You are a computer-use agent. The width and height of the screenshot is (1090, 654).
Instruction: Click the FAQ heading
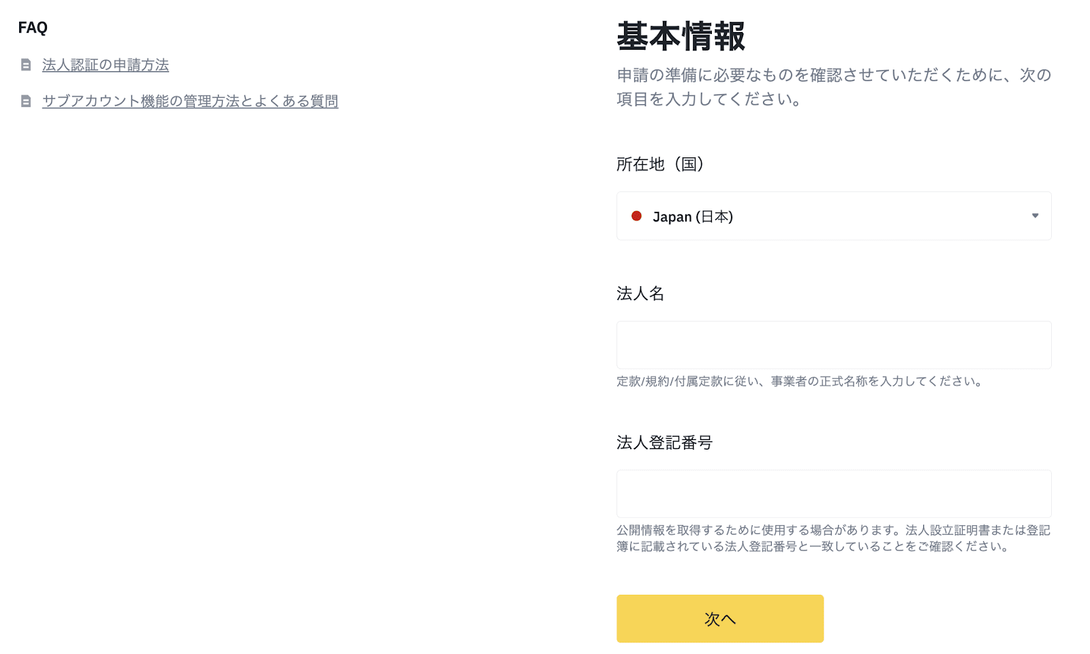[33, 28]
